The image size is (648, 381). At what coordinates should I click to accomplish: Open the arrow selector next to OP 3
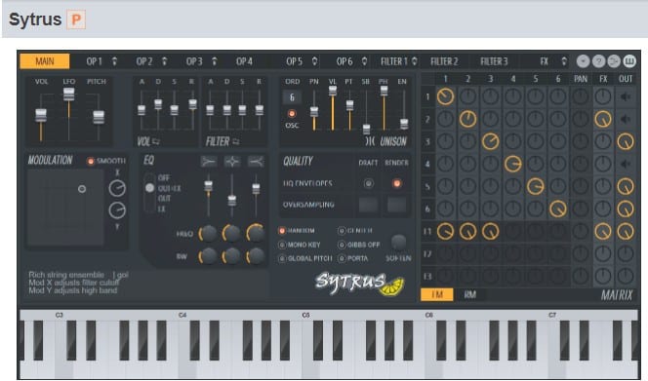[x=215, y=61]
